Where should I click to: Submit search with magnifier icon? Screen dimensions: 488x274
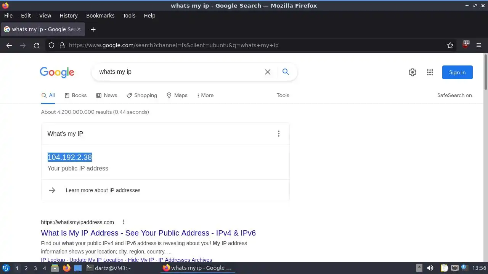(x=286, y=72)
